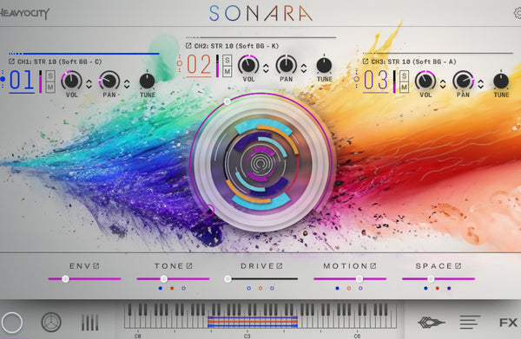This screenshot has height=339, width=521.
Task: Click channel 01 VOL knob
Action: 71,81
